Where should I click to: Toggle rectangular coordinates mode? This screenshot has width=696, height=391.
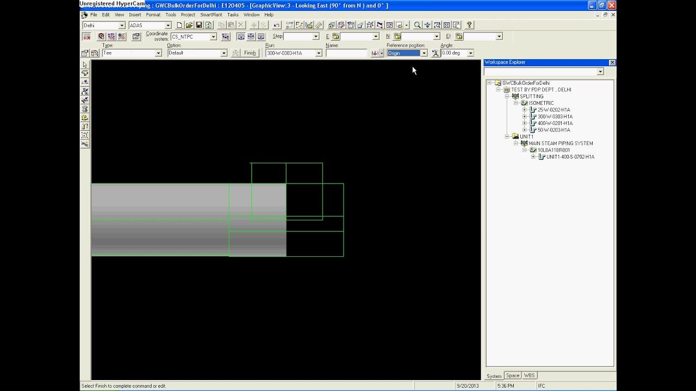[x=241, y=36]
